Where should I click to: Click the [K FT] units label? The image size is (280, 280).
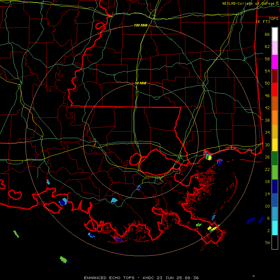263,22
